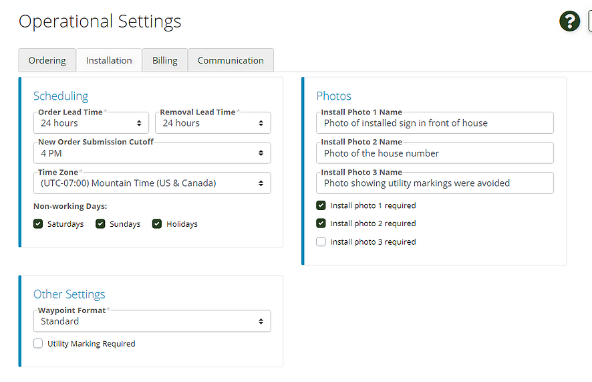
Task: Click Removal Lead Time dropdown arrows
Action: pos(261,123)
